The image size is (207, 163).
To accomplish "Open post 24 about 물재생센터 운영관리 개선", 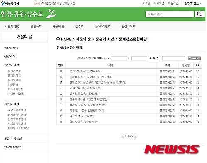I will point(98,82).
